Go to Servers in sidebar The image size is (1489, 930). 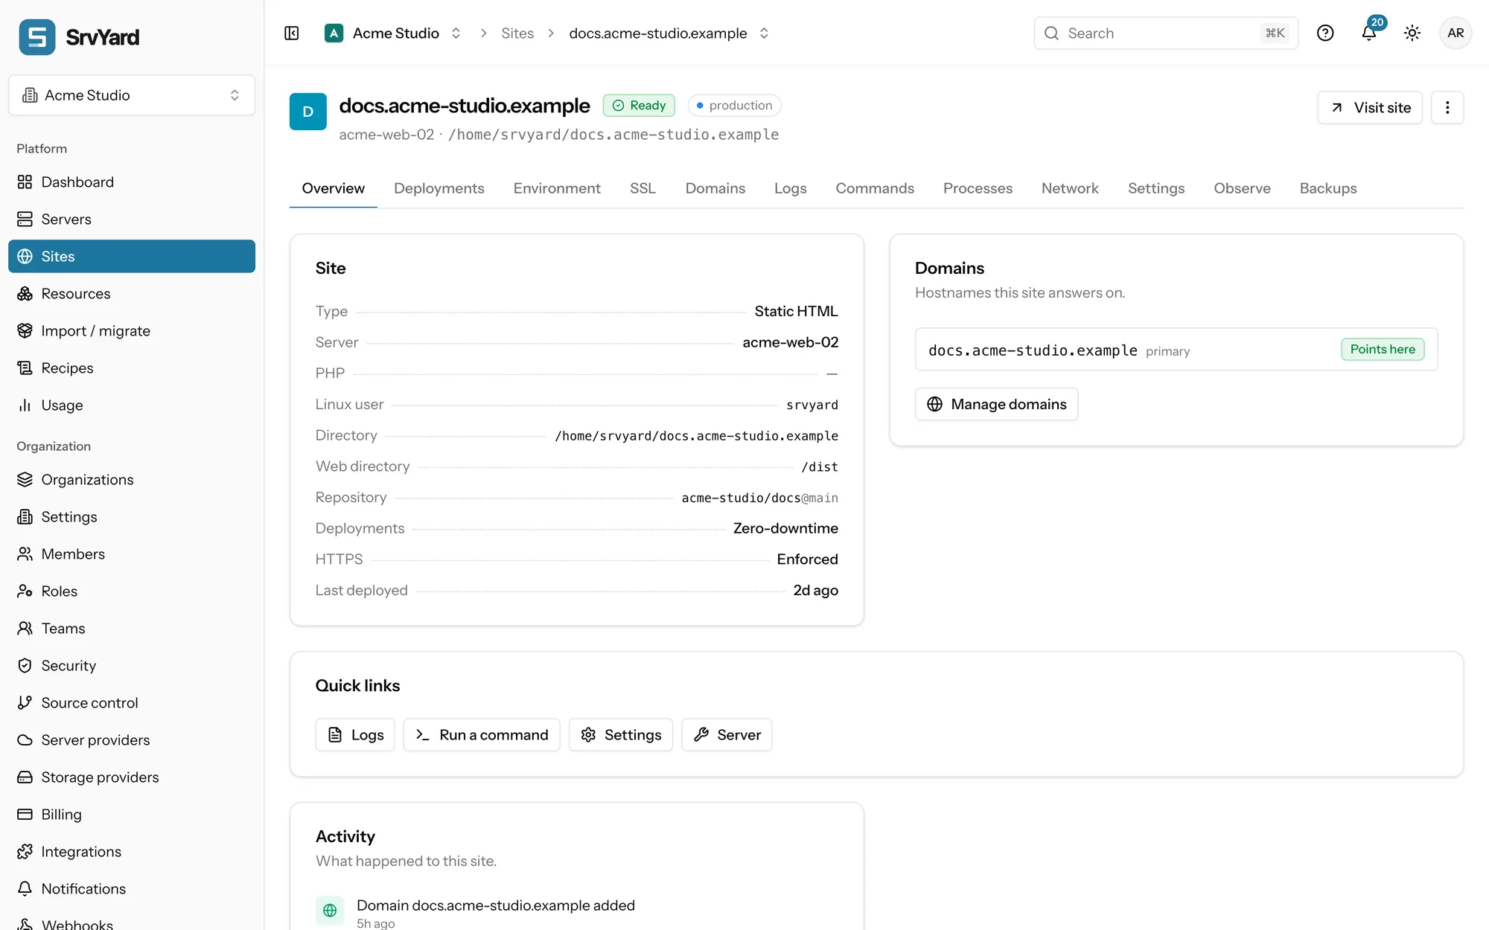coord(132,219)
